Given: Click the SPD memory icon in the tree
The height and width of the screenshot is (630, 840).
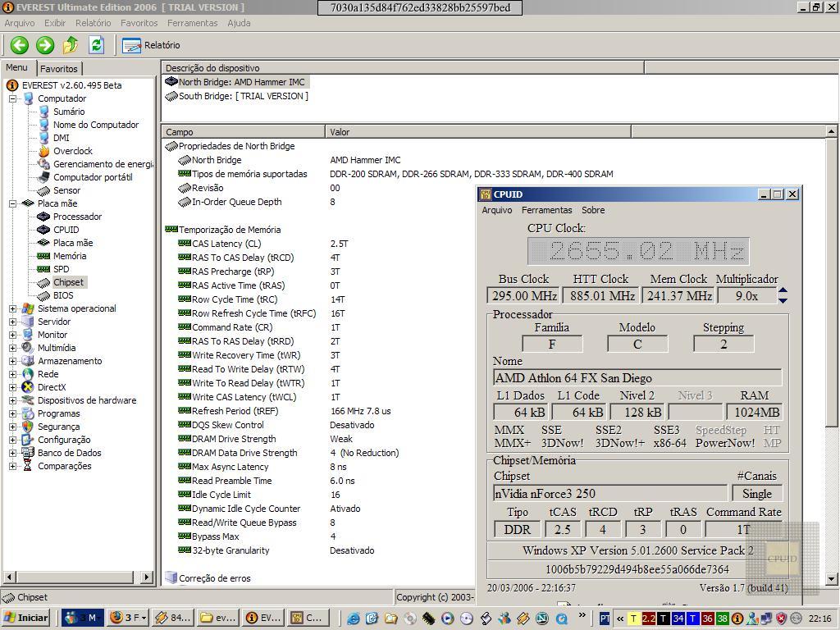Looking at the screenshot, I should (44, 269).
